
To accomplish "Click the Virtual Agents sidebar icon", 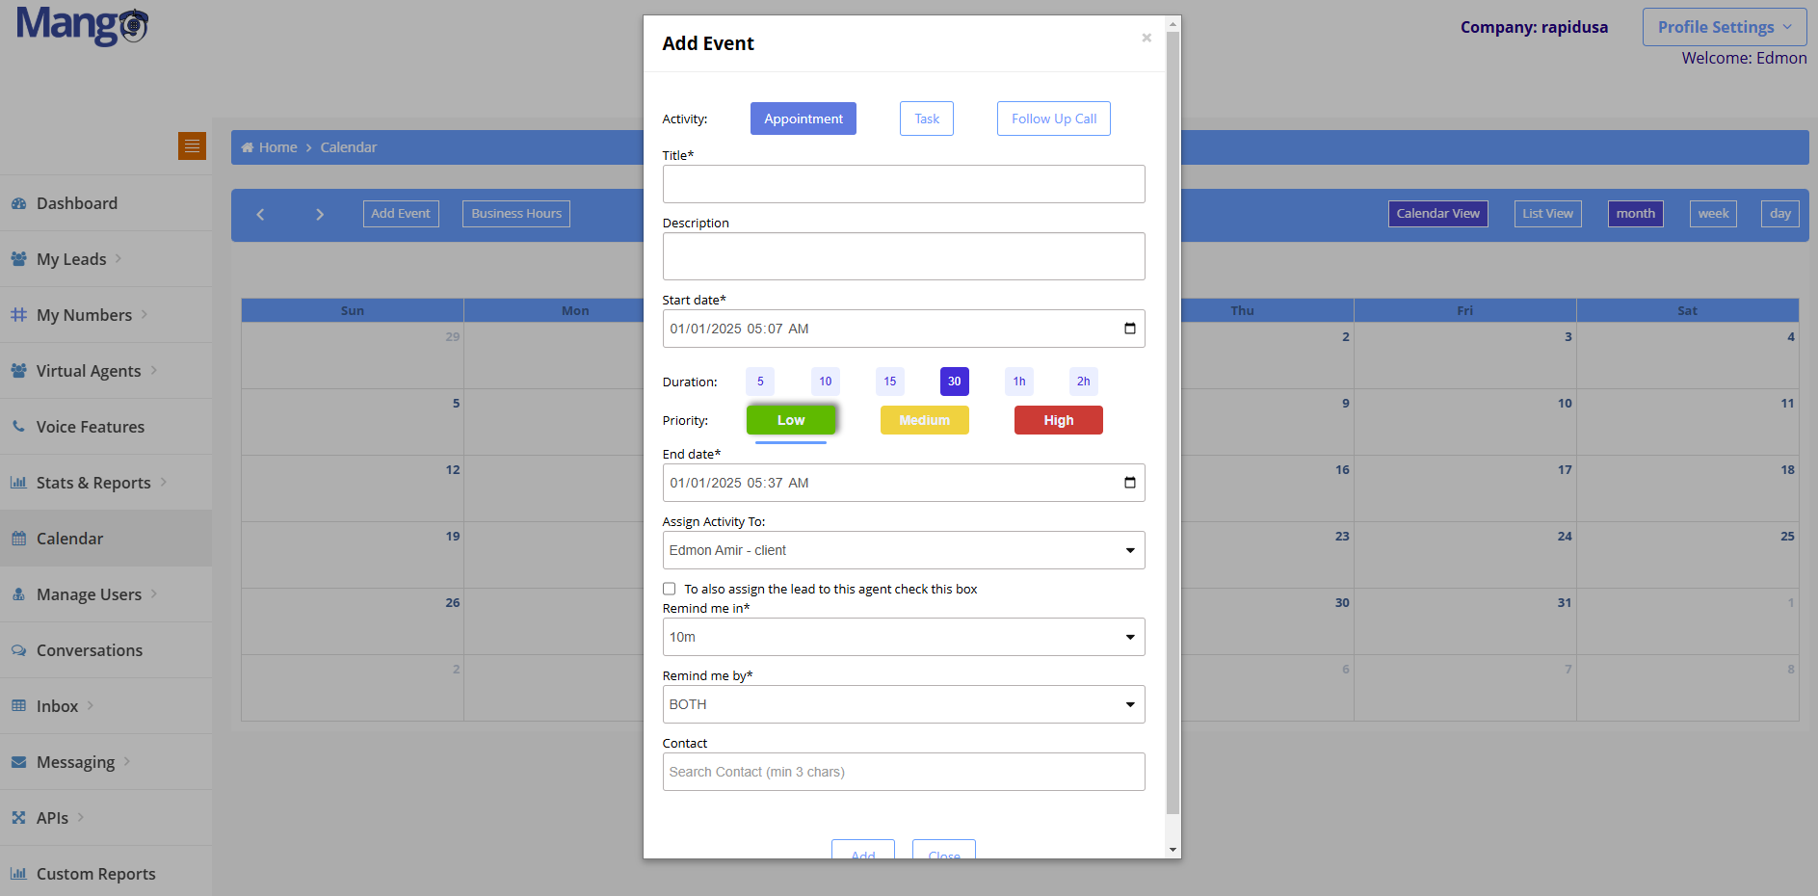I will tap(17, 370).
